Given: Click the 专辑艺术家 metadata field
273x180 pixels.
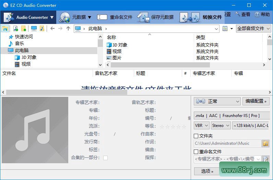Looking at the screenshot, I should [x=115, y=103].
